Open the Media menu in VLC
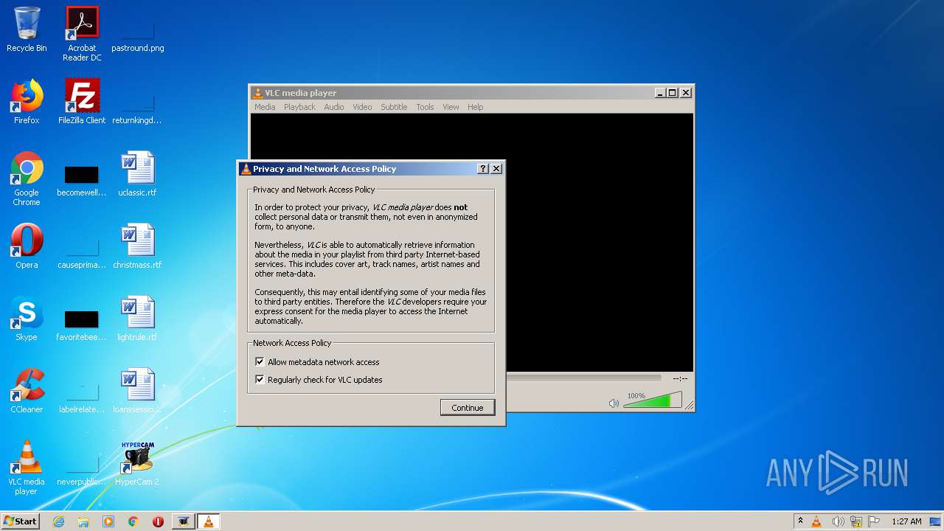 click(x=265, y=107)
